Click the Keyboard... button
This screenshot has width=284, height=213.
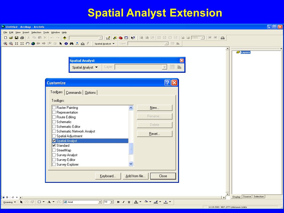(x=108, y=176)
